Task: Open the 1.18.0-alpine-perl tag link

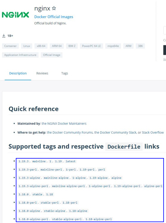Action: (x=33, y=219)
